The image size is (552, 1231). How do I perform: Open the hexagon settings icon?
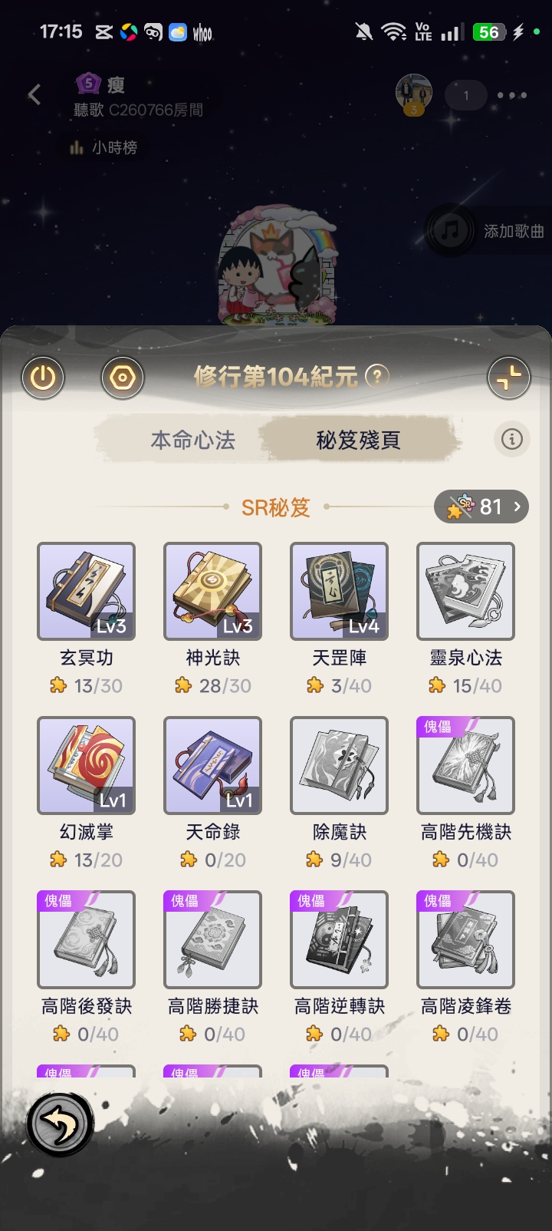coord(123,378)
